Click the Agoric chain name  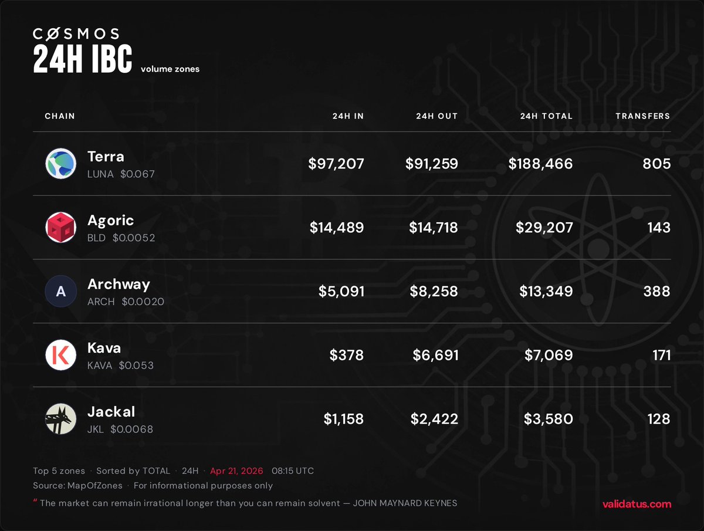click(110, 221)
